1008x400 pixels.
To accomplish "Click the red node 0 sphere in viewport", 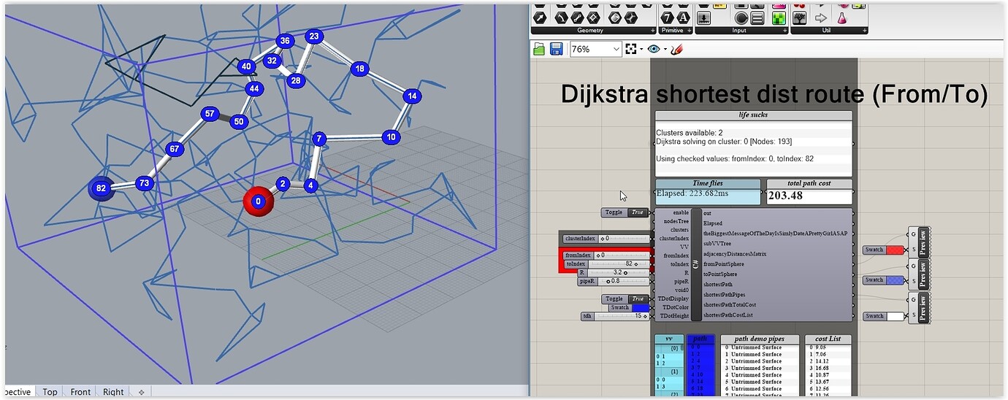I will 258,201.
